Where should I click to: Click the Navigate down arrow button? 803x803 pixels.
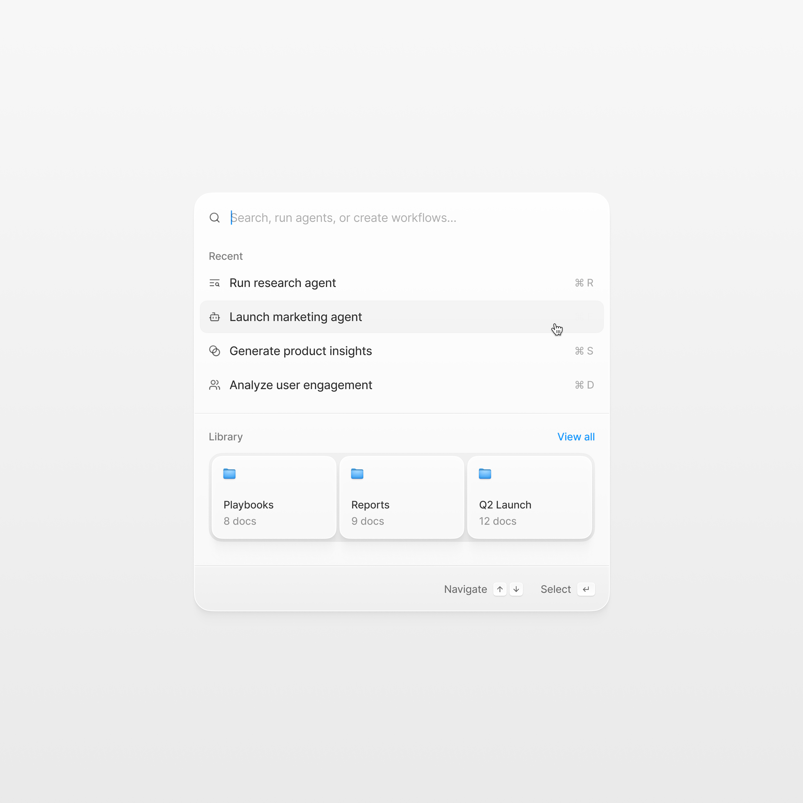pyautogui.click(x=516, y=589)
